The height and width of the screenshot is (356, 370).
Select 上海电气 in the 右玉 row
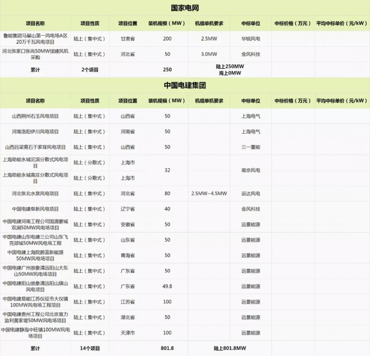[x=251, y=116]
